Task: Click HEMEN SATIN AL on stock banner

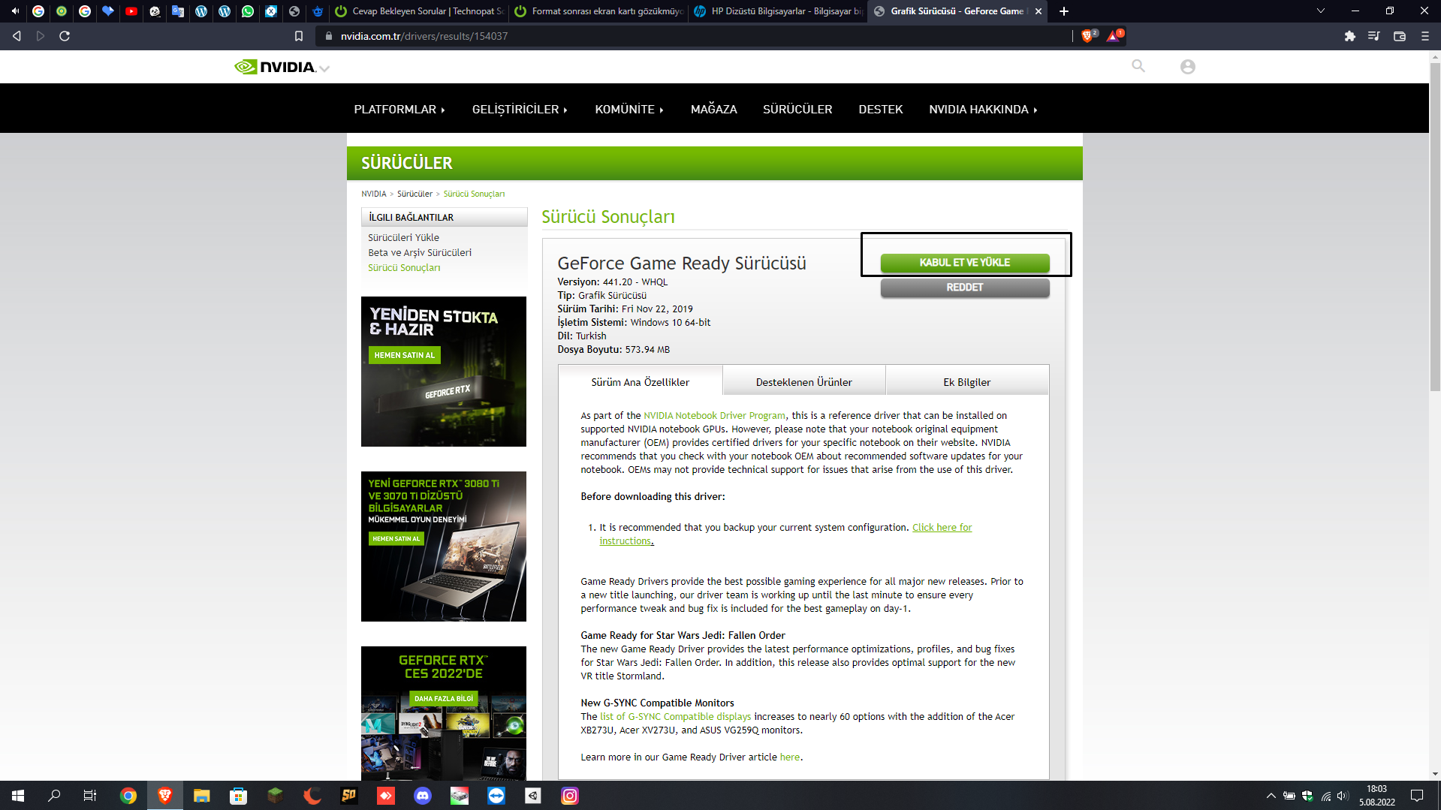Action: [405, 355]
